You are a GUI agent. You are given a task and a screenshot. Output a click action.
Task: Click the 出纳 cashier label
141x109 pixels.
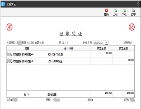pyautogui.click(x=90, y=100)
